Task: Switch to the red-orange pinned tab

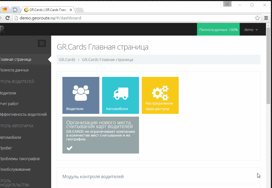Action: 5,10
